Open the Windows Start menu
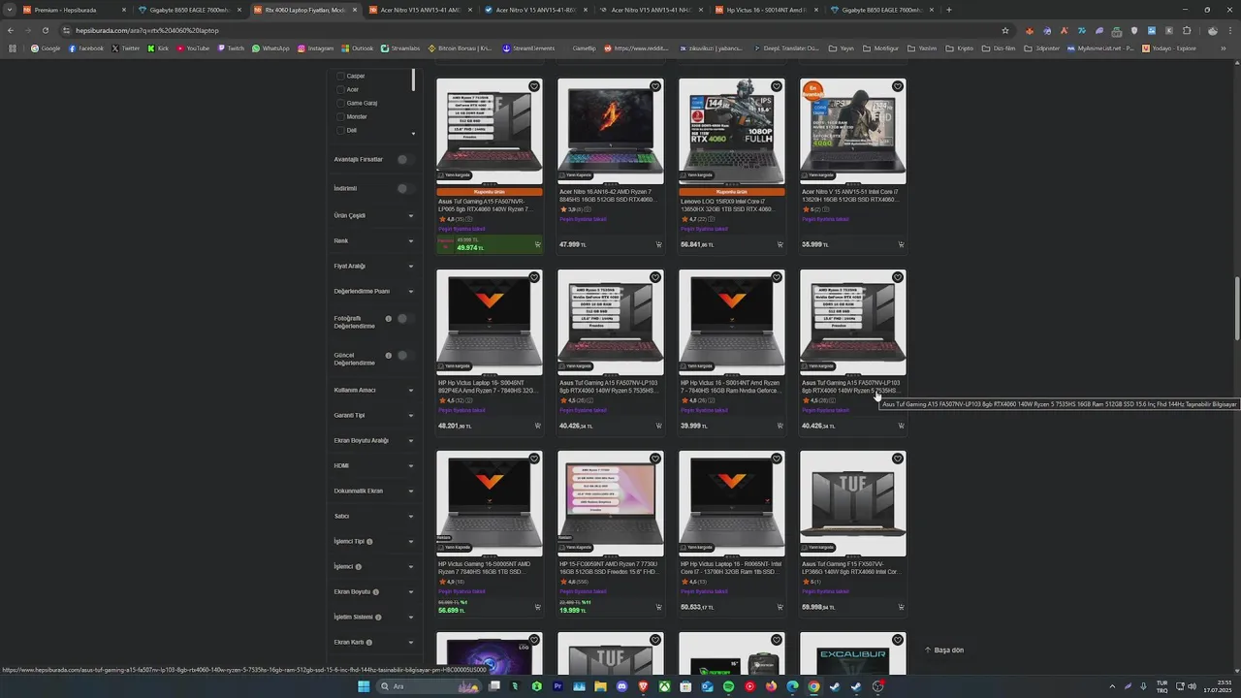This screenshot has height=698, width=1241. pyautogui.click(x=364, y=686)
